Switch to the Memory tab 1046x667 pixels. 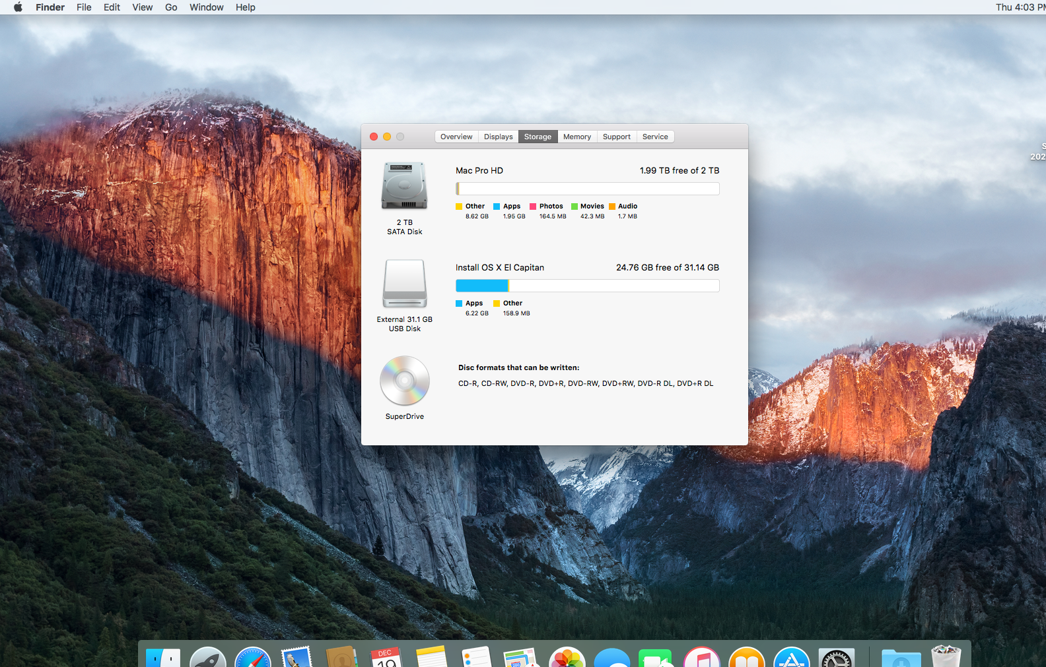577,137
